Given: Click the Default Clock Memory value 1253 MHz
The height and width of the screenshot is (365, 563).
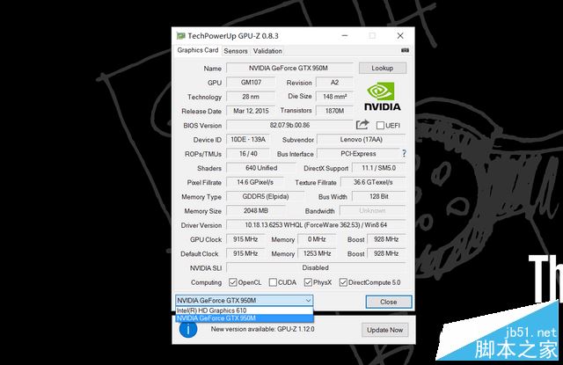Looking at the screenshot, I should 317,253.
